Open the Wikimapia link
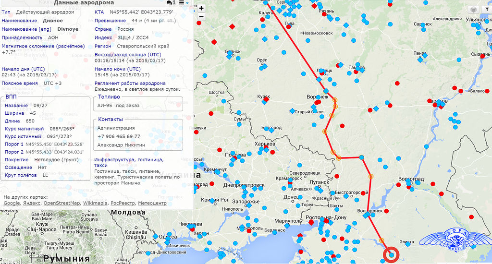Screen dimensions: 492x264 [x=95, y=203]
